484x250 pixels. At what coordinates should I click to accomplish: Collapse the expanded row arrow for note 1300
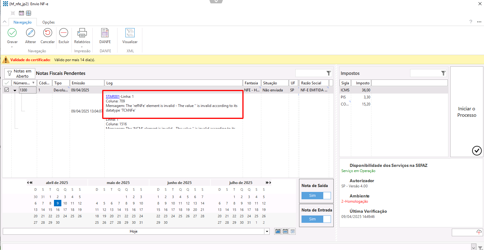coord(15,90)
